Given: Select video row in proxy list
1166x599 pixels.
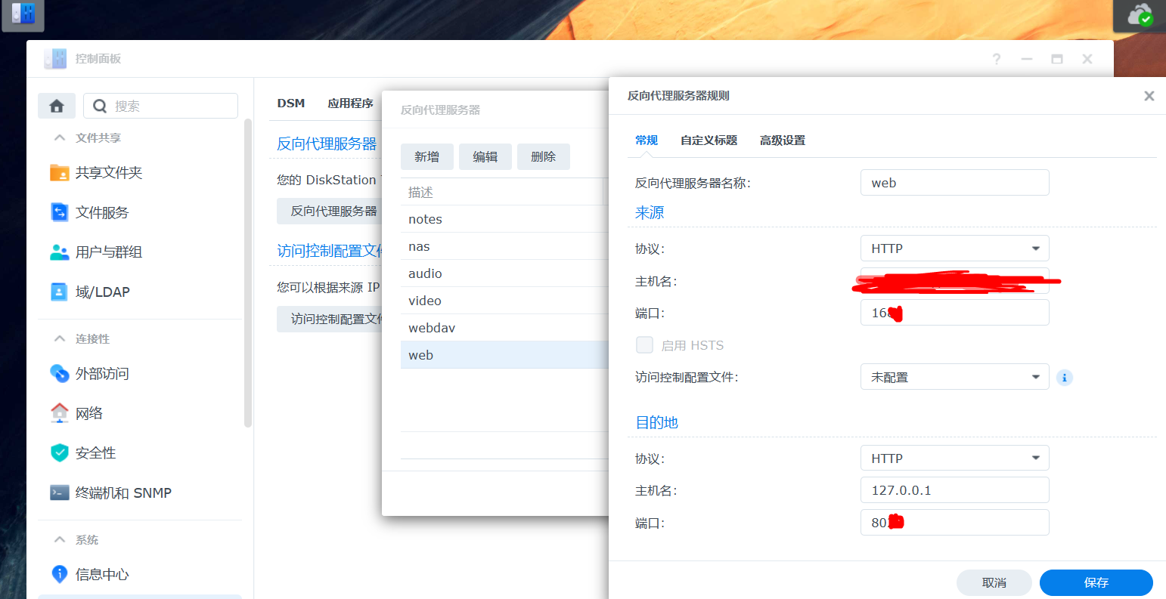Looking at the screenshot, I should (x=504, y=301).
